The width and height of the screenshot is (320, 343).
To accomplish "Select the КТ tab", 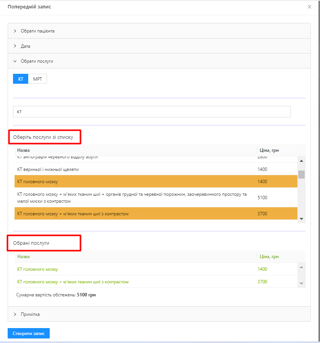I will (21, 79).
